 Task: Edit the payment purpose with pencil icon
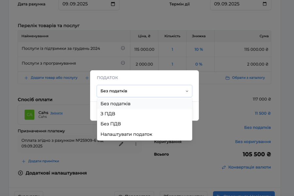[121, 144]
